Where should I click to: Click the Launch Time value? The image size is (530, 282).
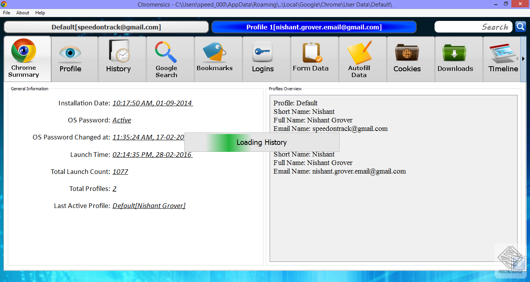click(x=152, y=155)
